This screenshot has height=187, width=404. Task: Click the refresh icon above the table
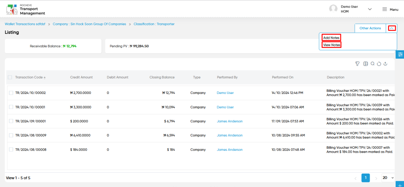click(x=379, y=64)
